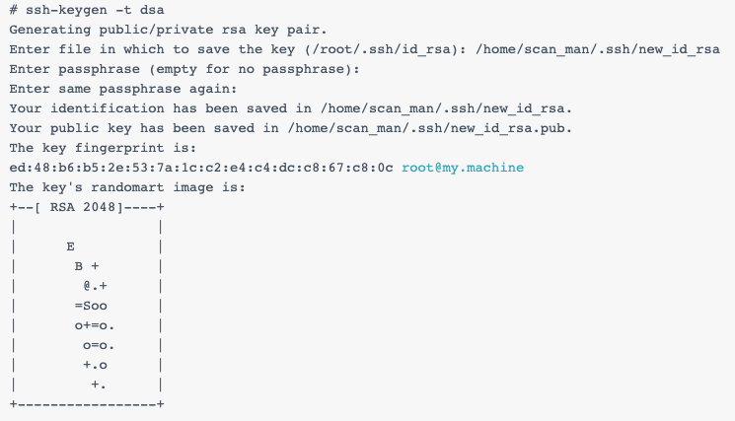
Task: Click the 'o=o.' row in randomart
Action: [x=99, y=345]
